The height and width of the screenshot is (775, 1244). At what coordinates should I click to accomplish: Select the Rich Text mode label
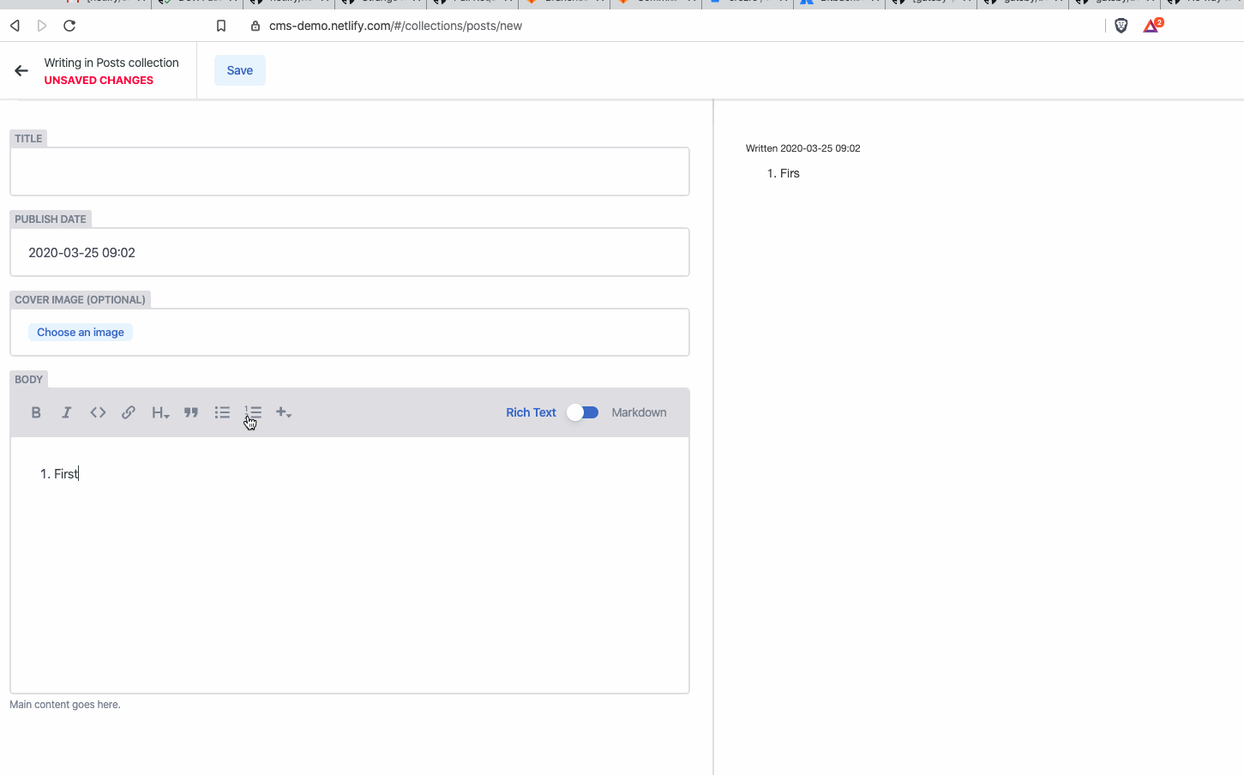point(531,412)
